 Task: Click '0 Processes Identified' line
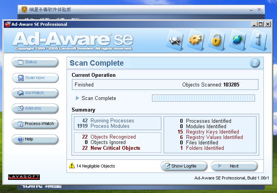pos(206,121)
